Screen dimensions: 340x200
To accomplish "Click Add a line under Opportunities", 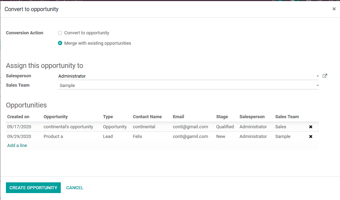I will click(17, 145).
